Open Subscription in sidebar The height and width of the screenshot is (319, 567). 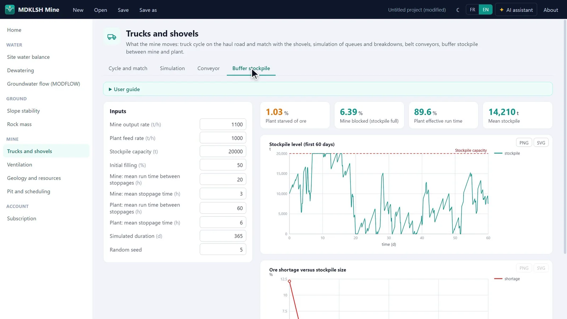[x=46, y=218]
